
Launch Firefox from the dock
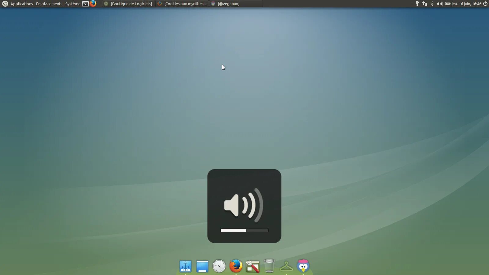[236, 266]
